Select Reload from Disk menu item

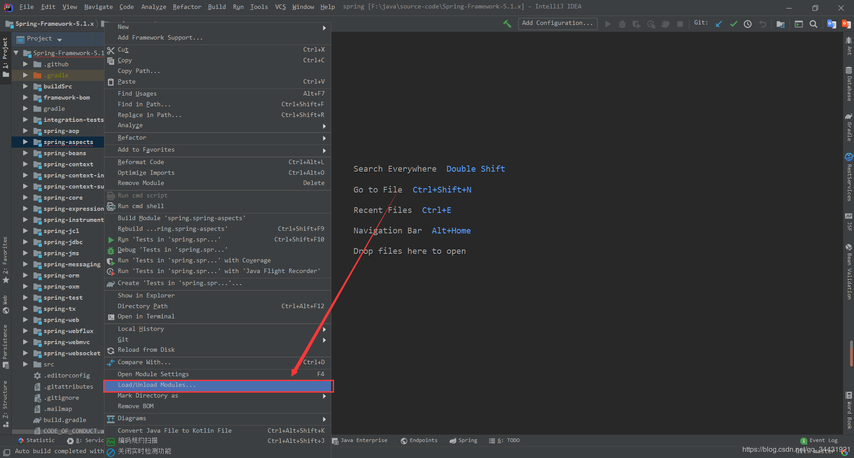pos(218,350)
